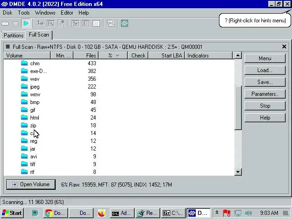Select the gif row
Screen dimensions: 292x219
119,110
